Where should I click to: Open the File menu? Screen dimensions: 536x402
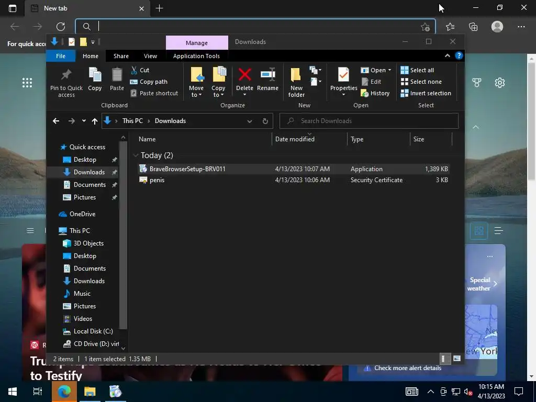click(61, 56)
